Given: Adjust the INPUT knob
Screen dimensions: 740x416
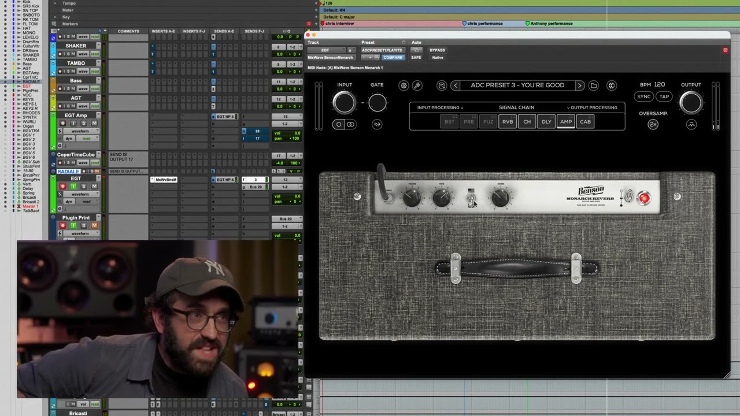Looking at the screenshot, I should click(x=345, y=103).
